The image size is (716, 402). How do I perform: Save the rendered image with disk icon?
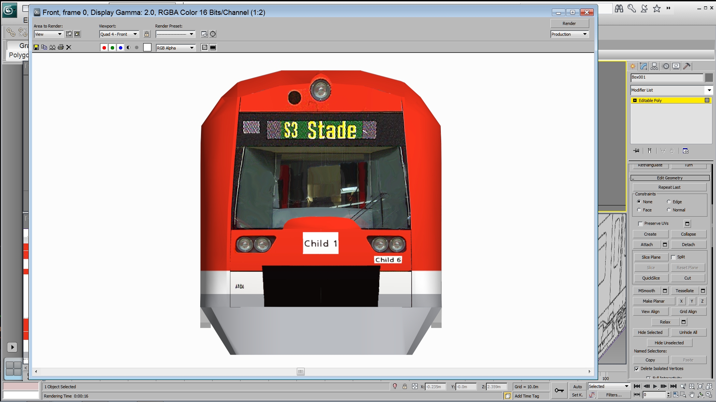[x=36, y=47]
